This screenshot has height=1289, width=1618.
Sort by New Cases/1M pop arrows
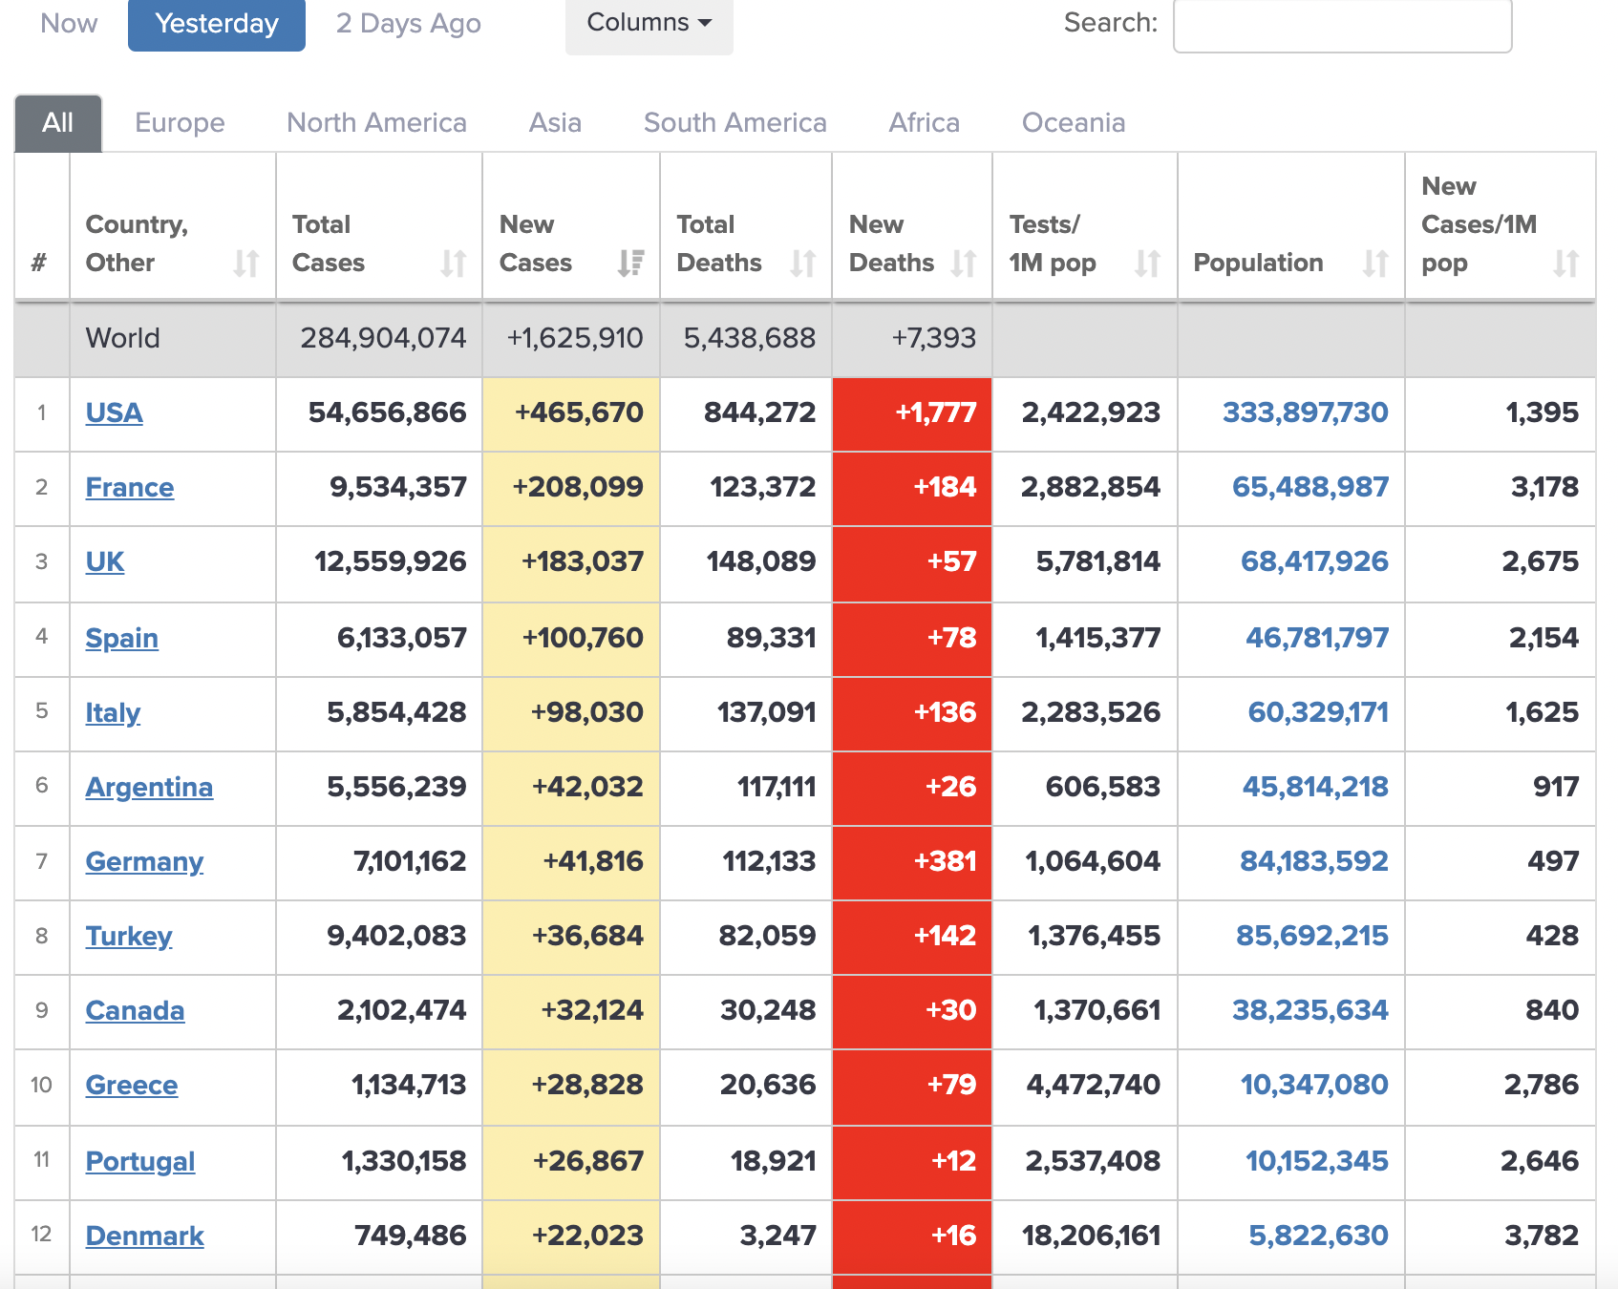[x=1565, y=263]
